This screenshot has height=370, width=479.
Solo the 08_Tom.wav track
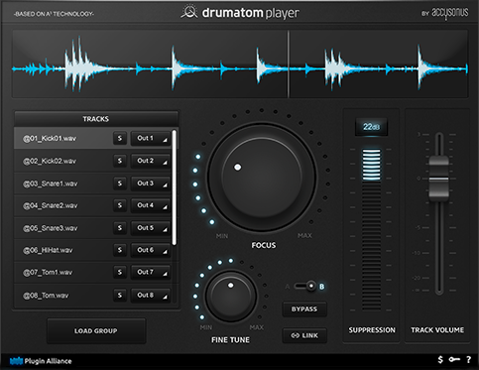[120, 295]
